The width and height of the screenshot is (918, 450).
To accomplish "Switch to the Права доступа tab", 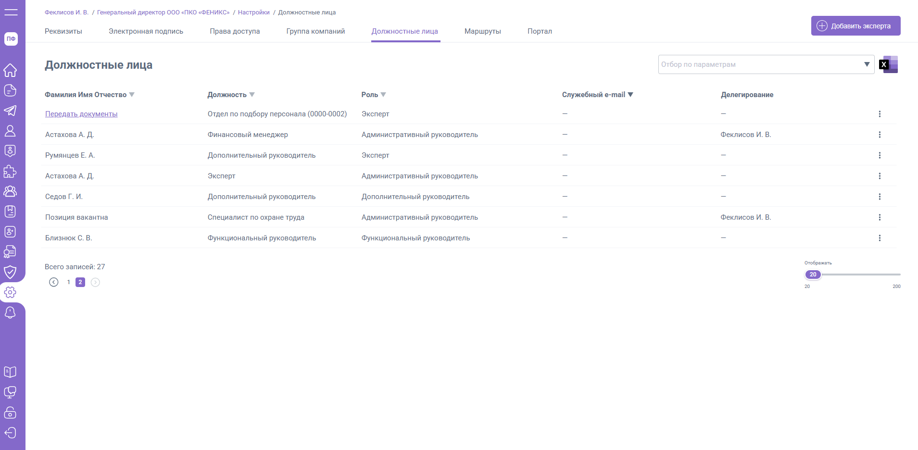I will point(235,31).
